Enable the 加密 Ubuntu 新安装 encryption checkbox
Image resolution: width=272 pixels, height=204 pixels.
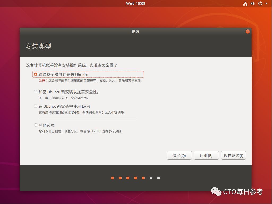pyautogui.click(x=35, y=92)
